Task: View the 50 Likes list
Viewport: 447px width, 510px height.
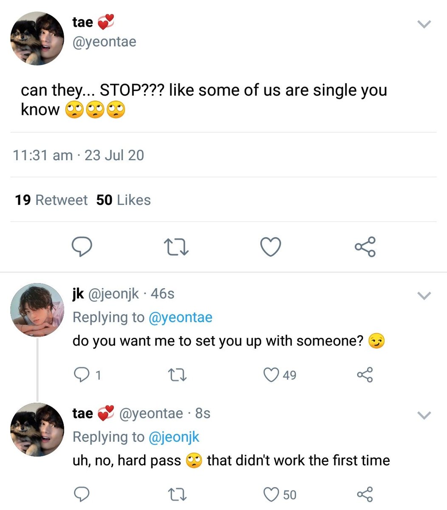Action: (x=123, y=200)
